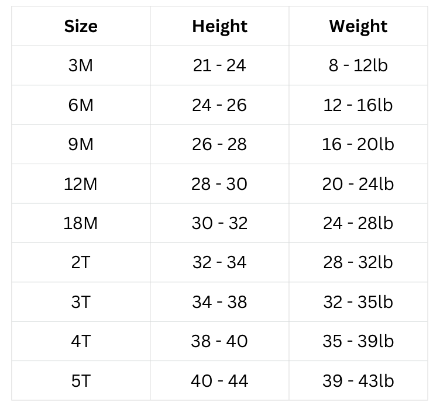Select the 5T size cell
This screenshot has width=433, height=409.
point(81,381)
